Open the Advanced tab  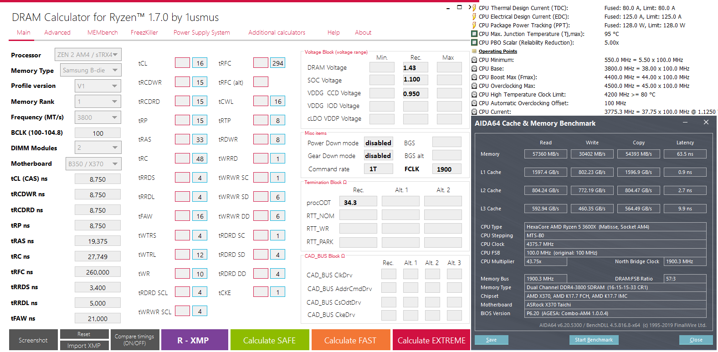tap(57, 32)
